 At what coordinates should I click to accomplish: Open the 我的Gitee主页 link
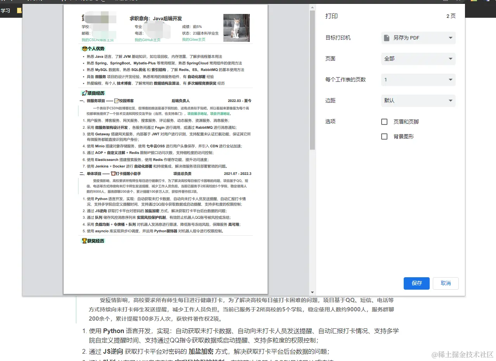point(194,40)
